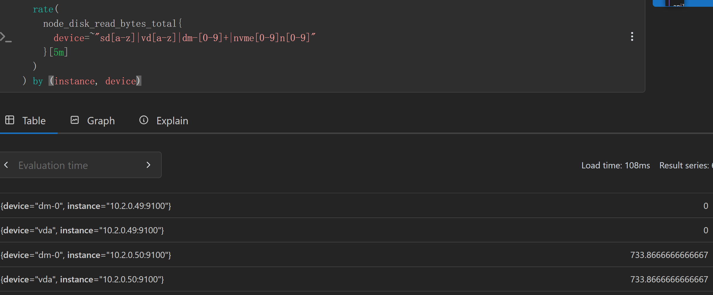
Task: Click the node_disk_read_bytes_total metric in the query
Action: (110, 24)
